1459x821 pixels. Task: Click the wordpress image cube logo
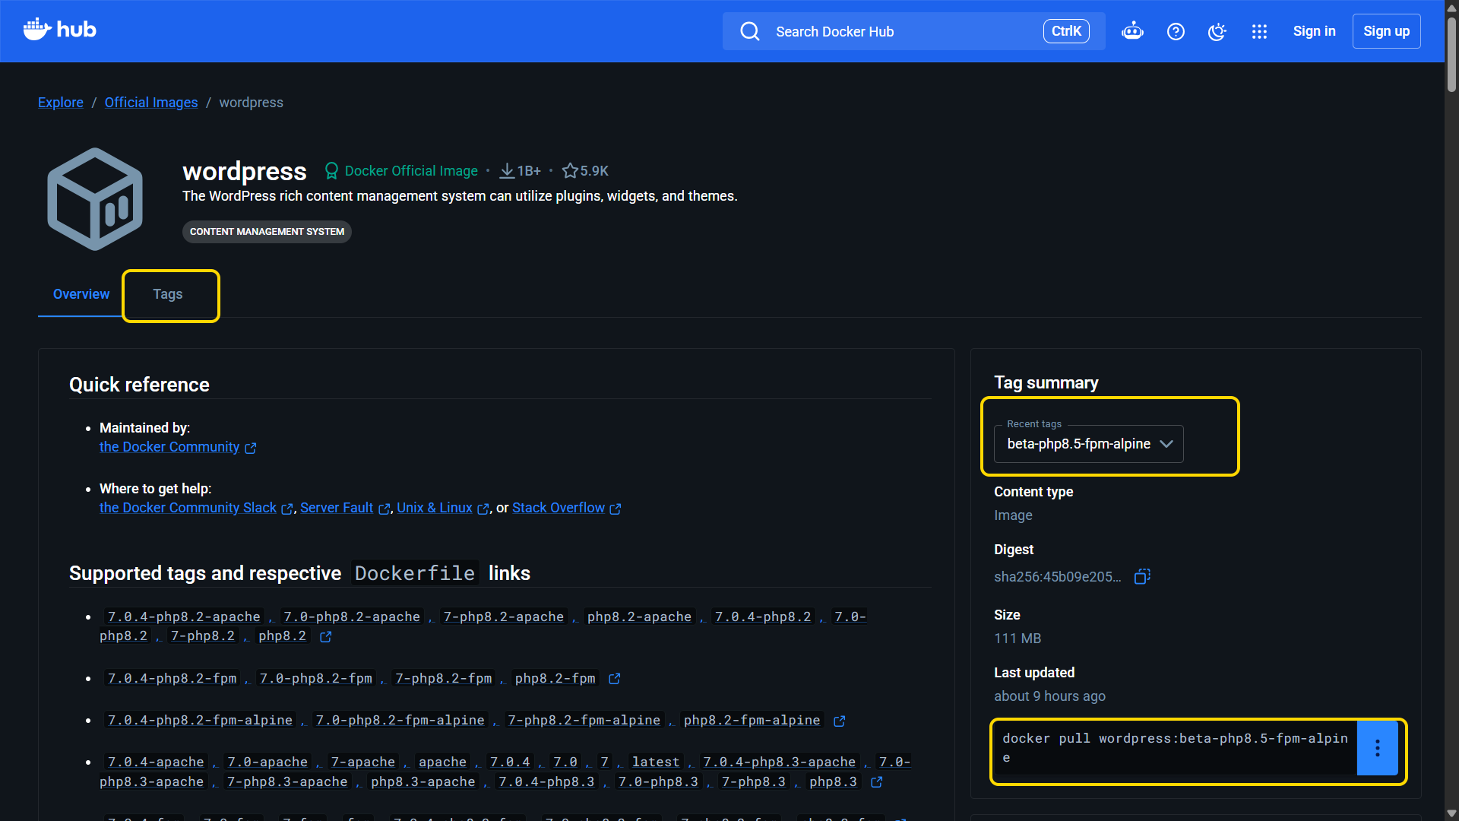click(x=95, y=199)
